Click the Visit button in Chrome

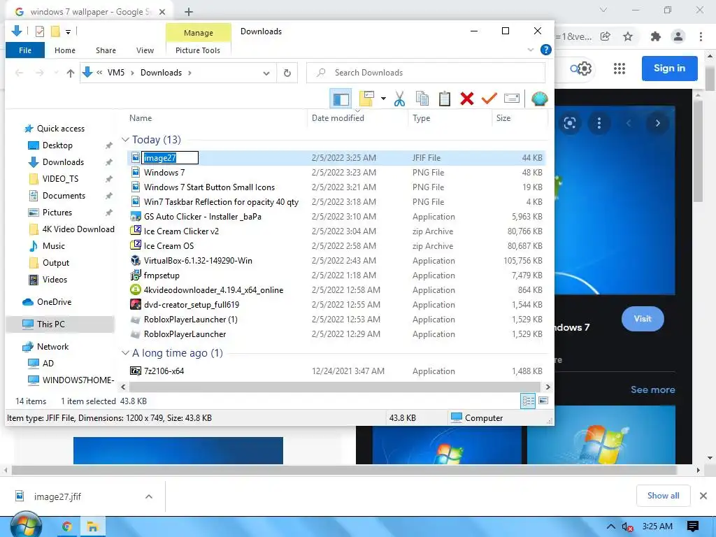click(x=643, y=319)
